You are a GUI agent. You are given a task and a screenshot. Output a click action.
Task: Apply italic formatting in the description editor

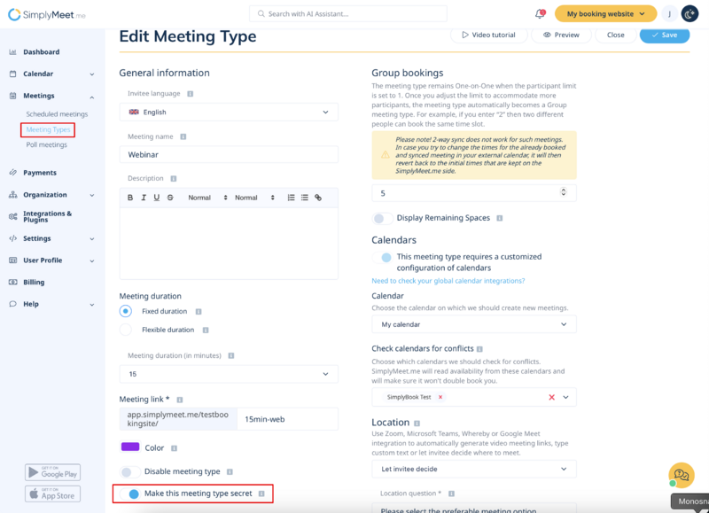(x=144, y=196)
